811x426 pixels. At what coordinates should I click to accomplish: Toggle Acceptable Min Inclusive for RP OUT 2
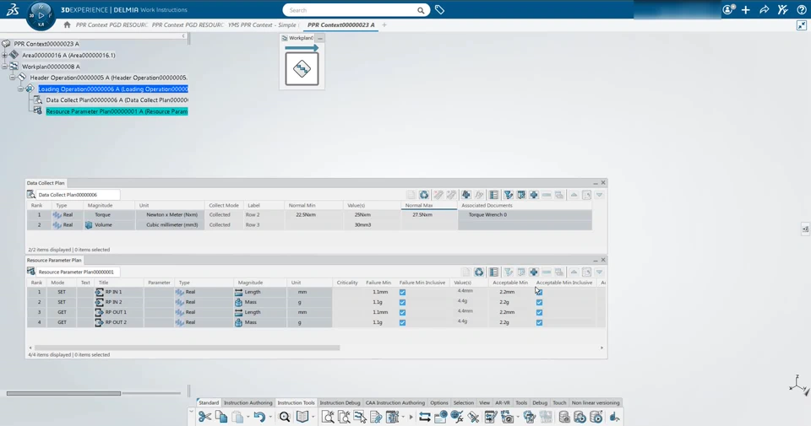pyautogui.click(x=540, y=323)
